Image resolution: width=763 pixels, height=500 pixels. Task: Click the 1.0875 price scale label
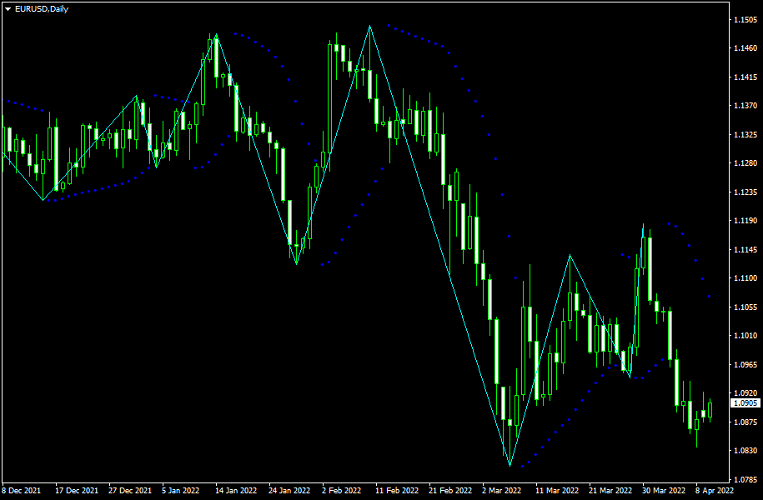[x=745, y=422]
